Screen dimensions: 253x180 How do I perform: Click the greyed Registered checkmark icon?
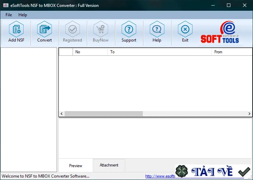72,29
